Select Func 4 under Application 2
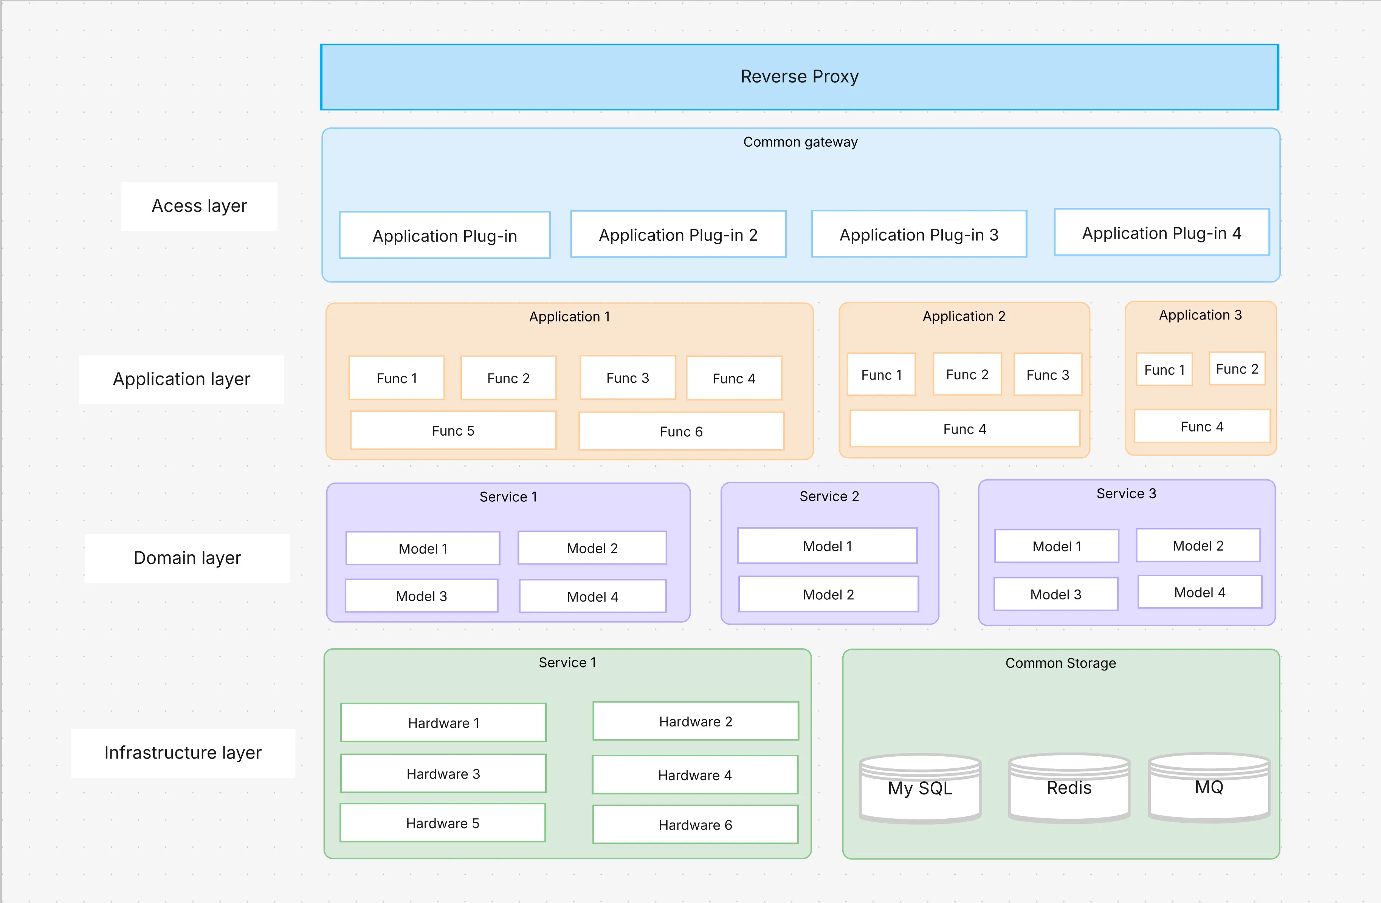This screenshot has width=1381, height=903. [964, 429]
